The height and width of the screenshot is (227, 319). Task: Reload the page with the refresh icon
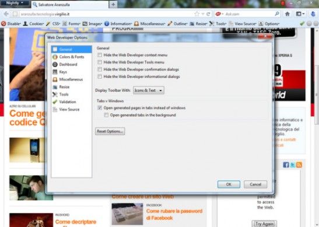pyautogui.click(x=208, y=14)
